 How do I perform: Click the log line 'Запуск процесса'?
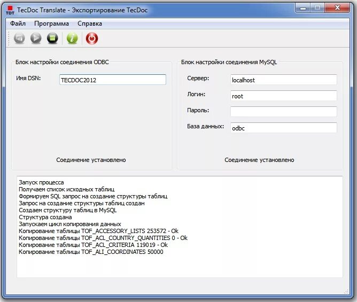[41, 182]
